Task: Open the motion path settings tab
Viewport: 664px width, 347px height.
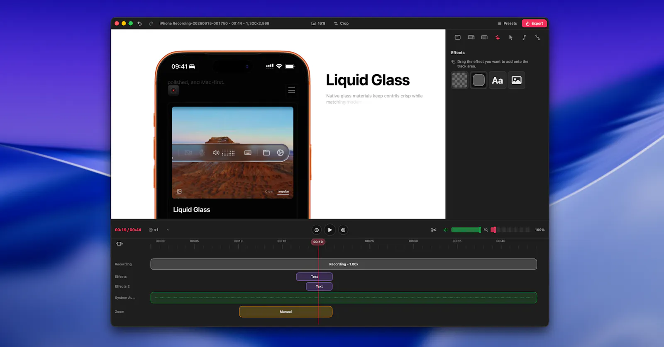Action: [537, 37]
